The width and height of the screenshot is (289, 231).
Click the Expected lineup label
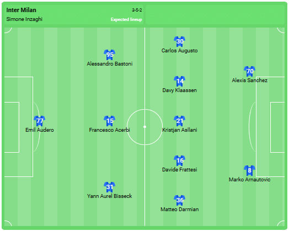tap(126, 19)
